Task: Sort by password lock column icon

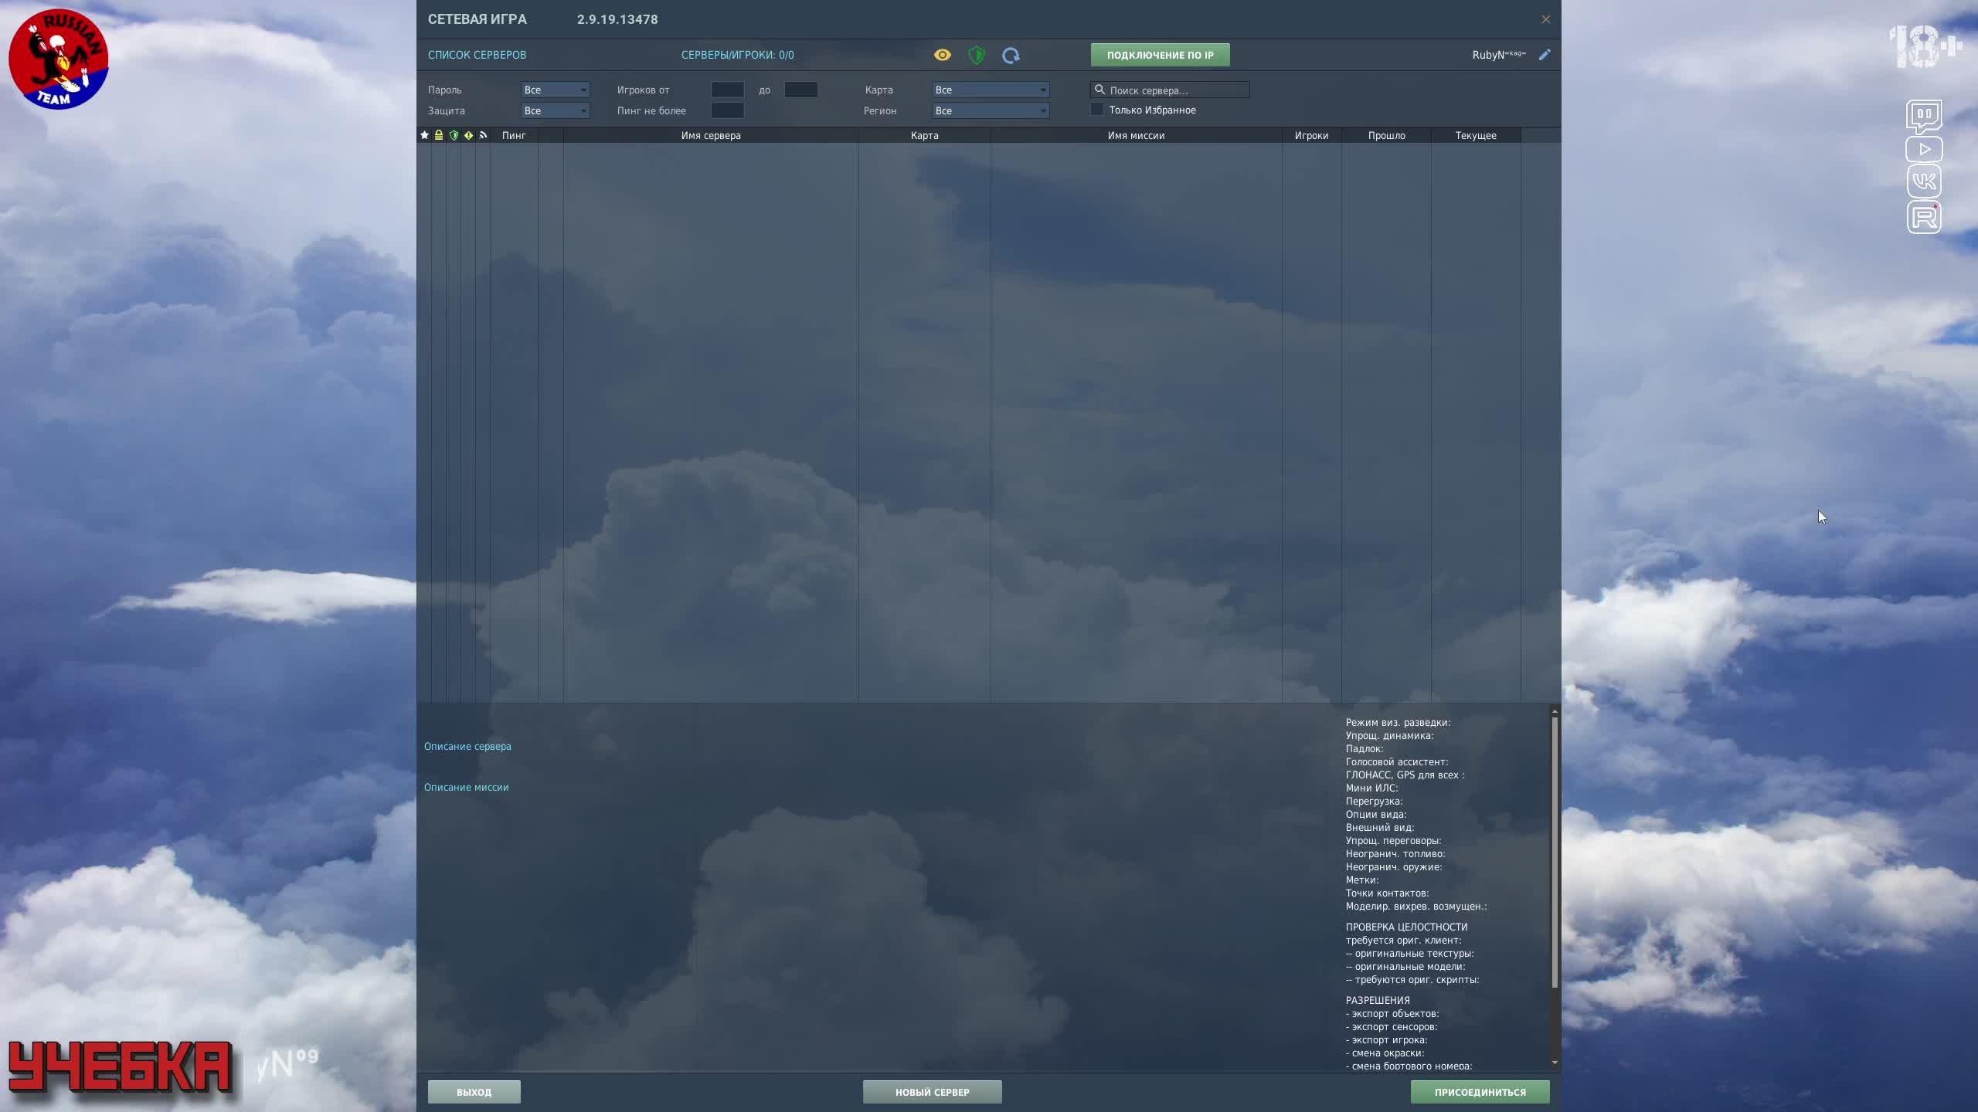Action: coord(439,135)
